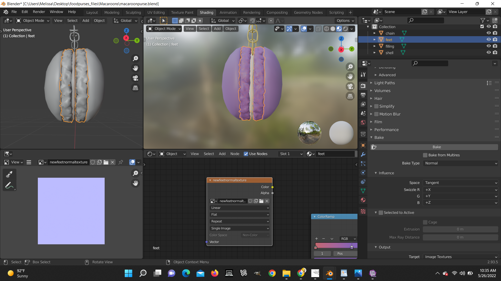Open the Material properties tab
501x281 pixels.
pos(363,200)
